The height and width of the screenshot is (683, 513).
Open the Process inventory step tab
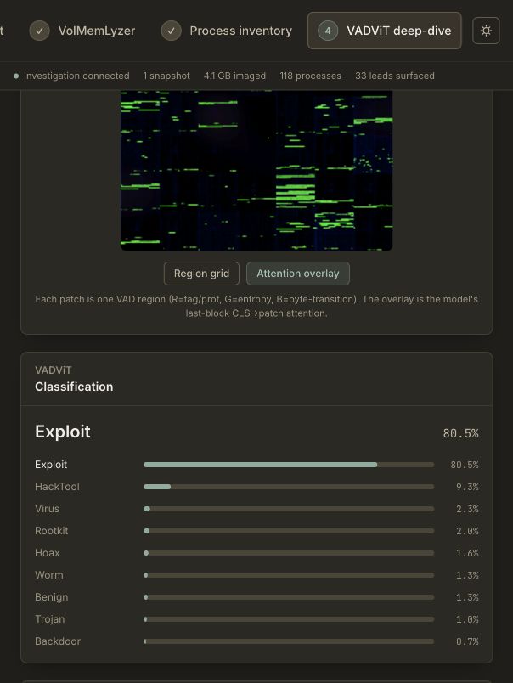(x=227, y=31)
